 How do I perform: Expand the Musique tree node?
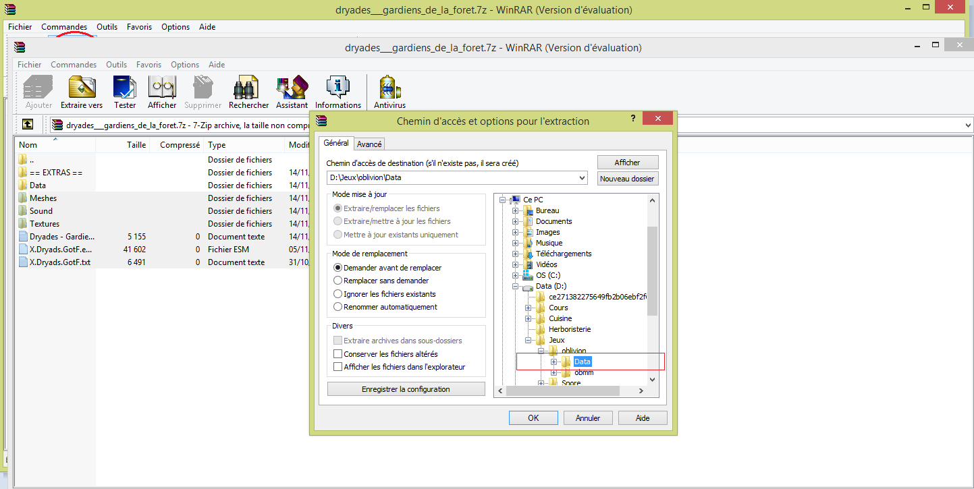[515, 243]
